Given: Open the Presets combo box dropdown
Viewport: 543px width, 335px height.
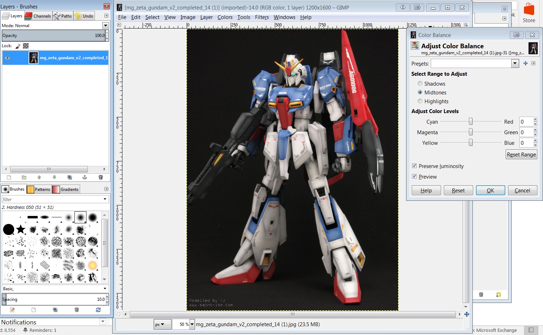Looking at the screenshot, I should point(515,63).
